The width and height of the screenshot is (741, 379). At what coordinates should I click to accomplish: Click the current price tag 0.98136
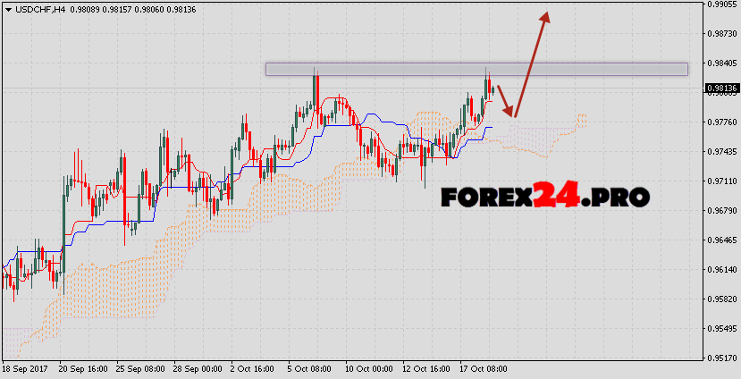pyautogui.click(x=721, y=88)
